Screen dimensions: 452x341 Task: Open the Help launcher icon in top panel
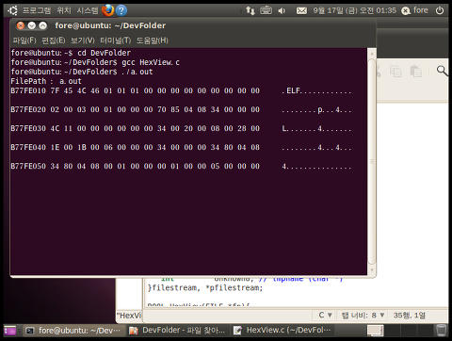(121, 10)
